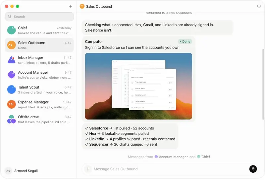Click the Inbox Manager mountain avatar
The width and height of the screenshot is (265, 180).
coord(12,60)
